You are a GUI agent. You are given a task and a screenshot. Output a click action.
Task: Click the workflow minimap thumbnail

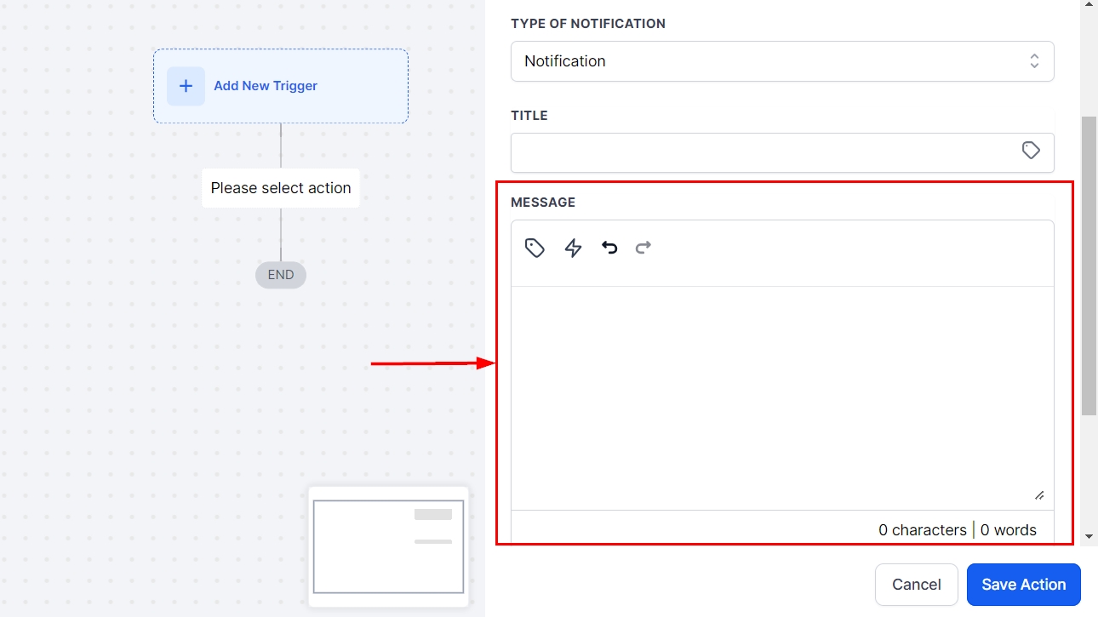tap(388, 546)
